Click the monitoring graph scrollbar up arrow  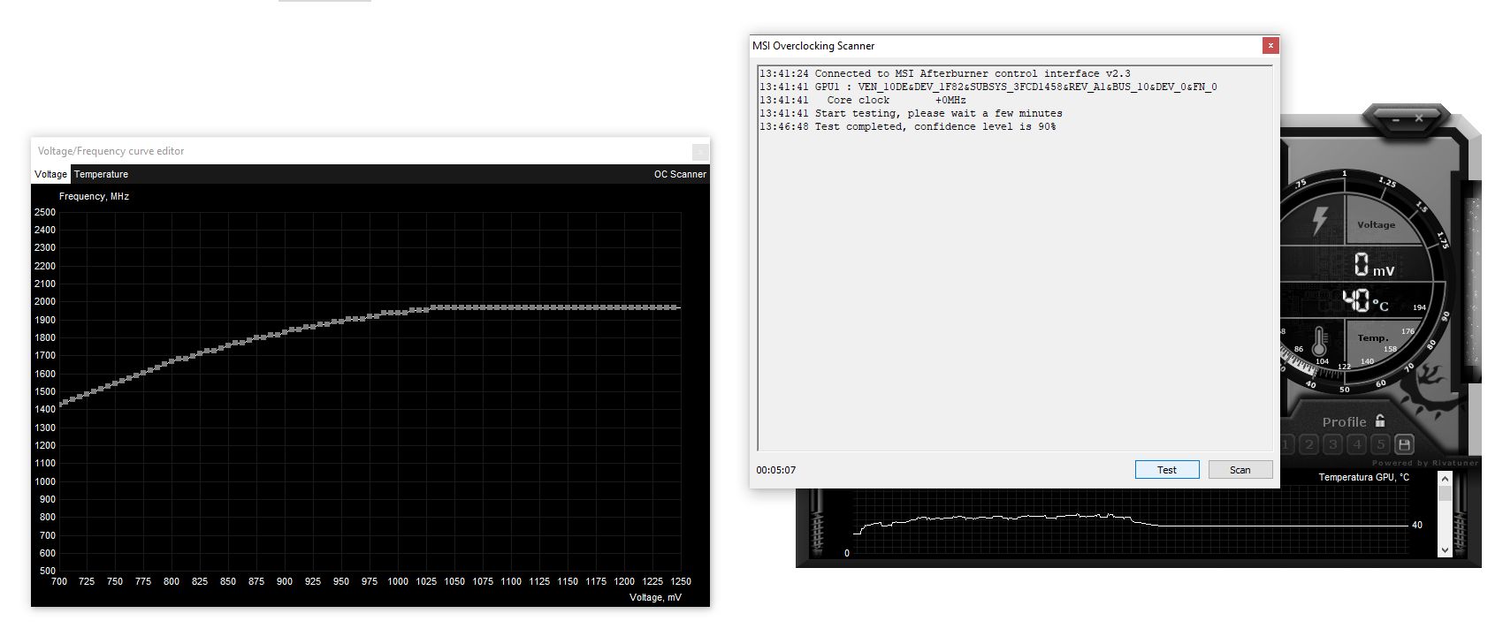pyautogui.click(x=1446, y=479)
